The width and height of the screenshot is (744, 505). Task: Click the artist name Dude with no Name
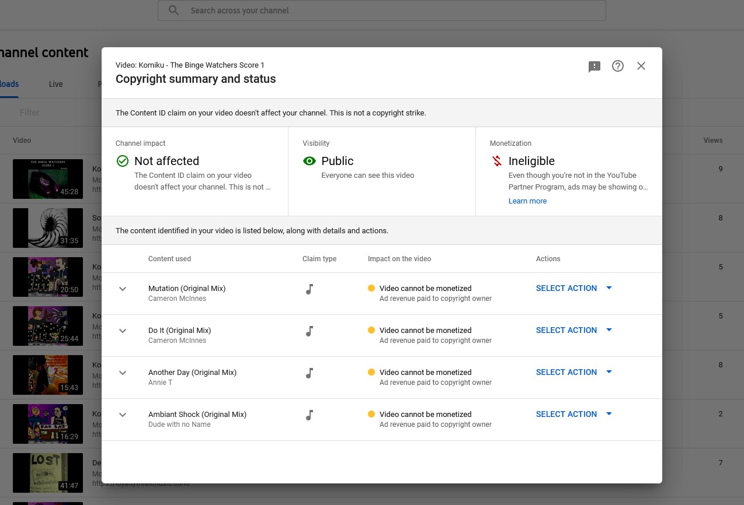click(179, 425)
